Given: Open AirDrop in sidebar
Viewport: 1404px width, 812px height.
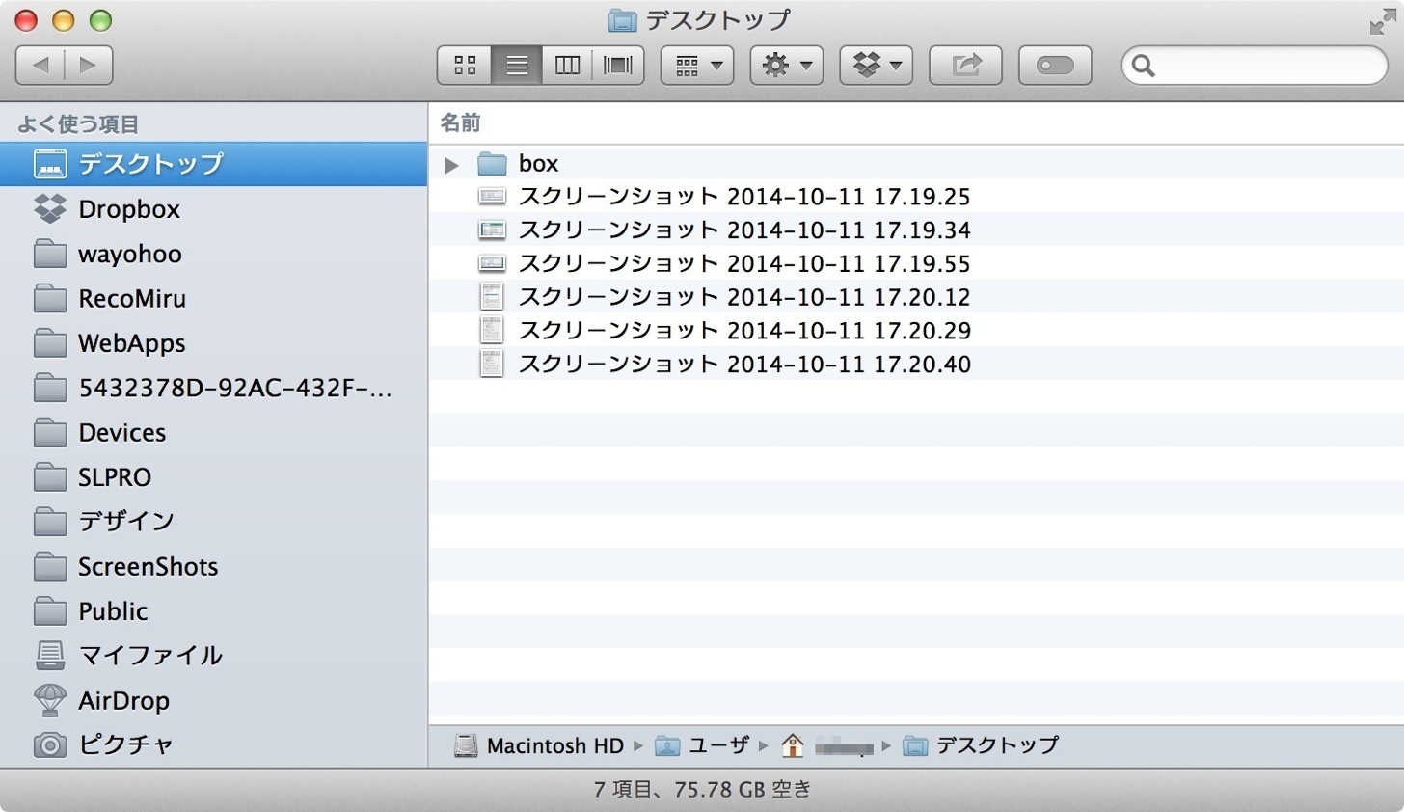Looking at the screenshot, I should [213, 700].
